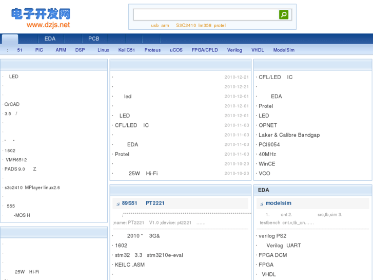373x280 pixels.
Task: Open the '-MOS H' article link
Action: click(22, 215)
